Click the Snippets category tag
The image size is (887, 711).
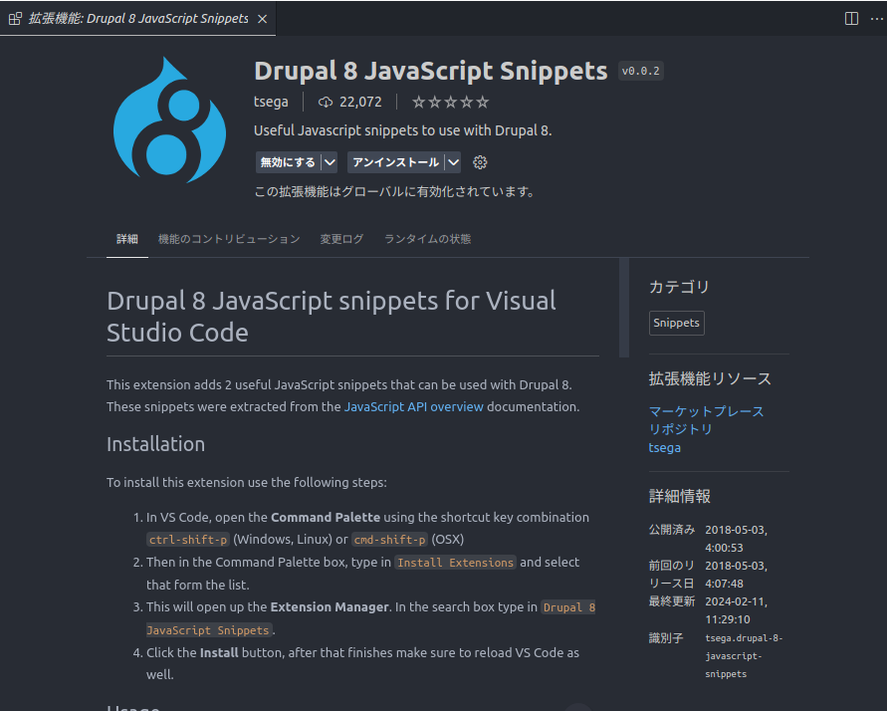677,323
